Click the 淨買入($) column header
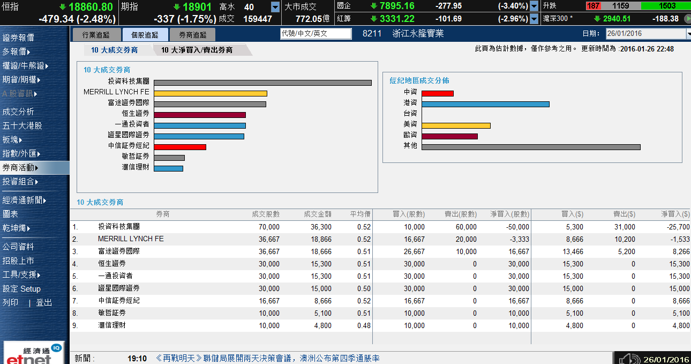 tap(675, 214)
